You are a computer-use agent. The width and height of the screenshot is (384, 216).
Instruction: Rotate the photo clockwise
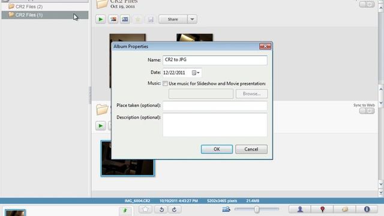(x=175, y=209)
